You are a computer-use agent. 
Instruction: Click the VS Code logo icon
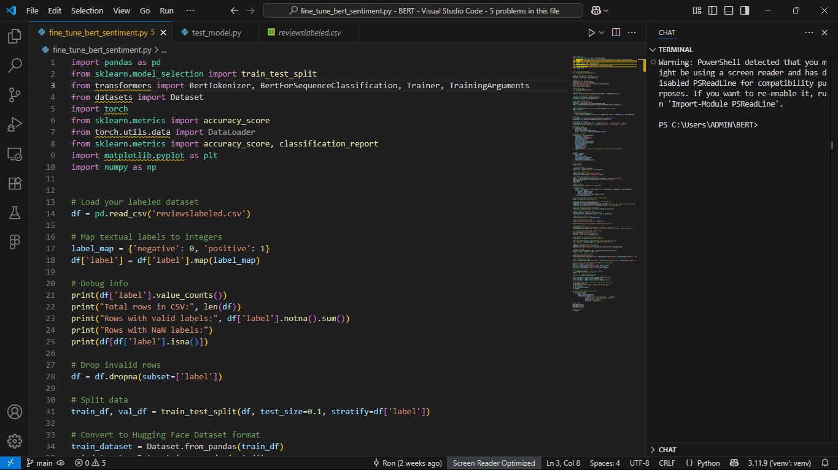(x=10, y=10)
